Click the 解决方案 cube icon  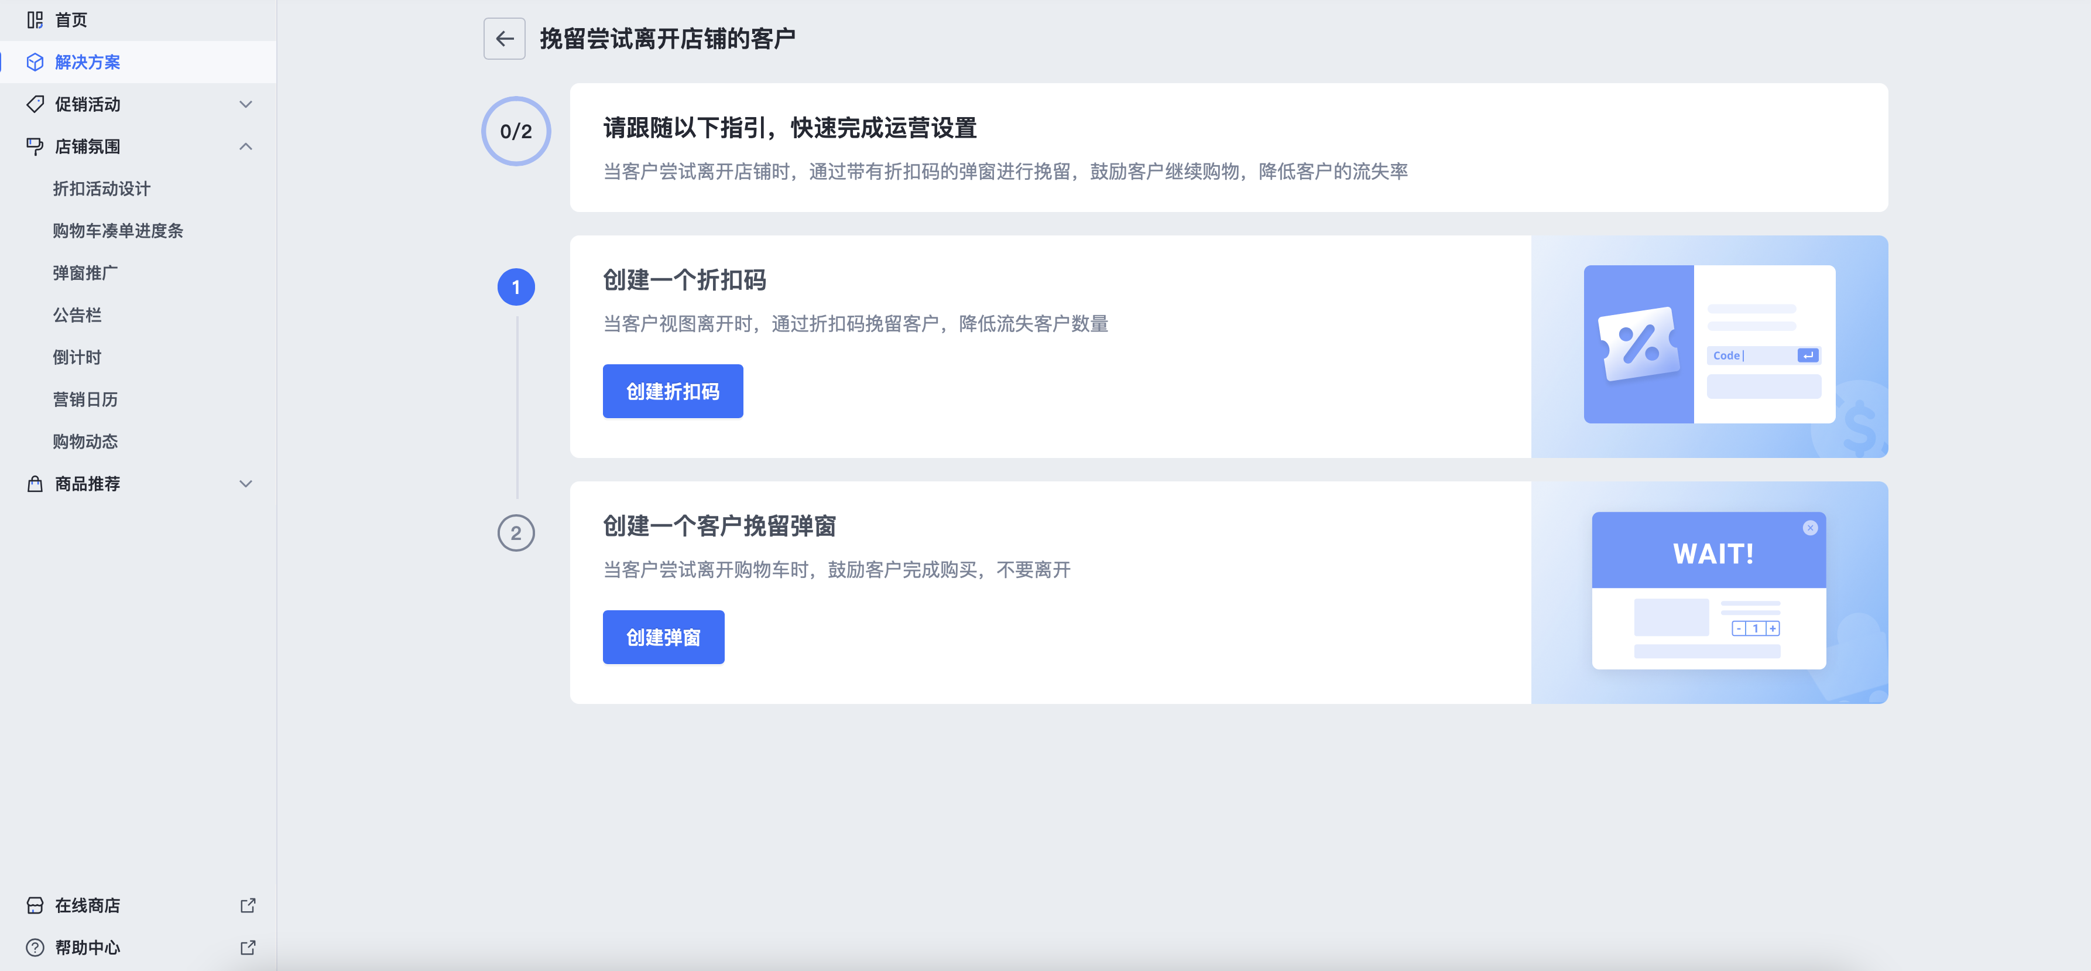[35, 63]
